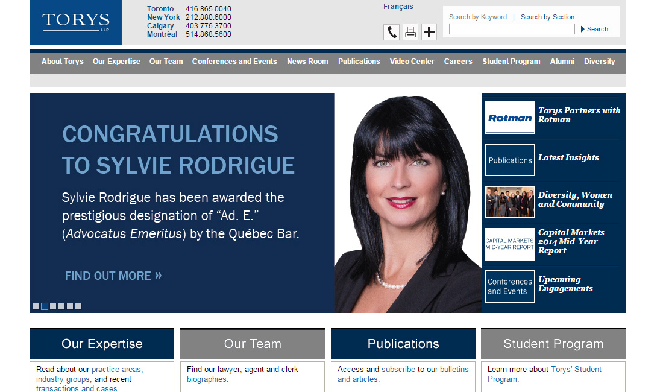Follow the transactions and cases link

77,388
